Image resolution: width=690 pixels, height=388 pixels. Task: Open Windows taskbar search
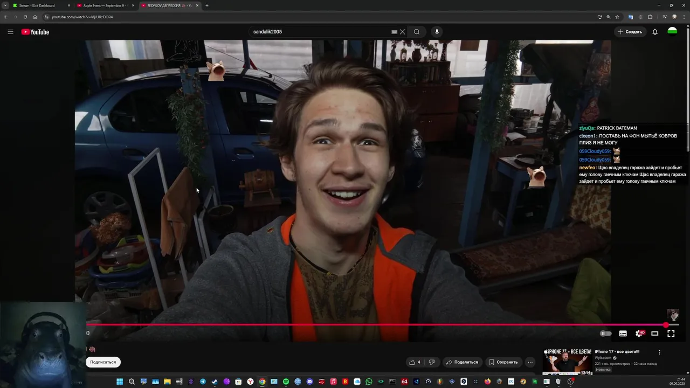point(132,382)
